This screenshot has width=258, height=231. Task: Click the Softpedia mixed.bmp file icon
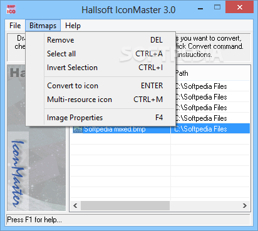tap(78, 130)
